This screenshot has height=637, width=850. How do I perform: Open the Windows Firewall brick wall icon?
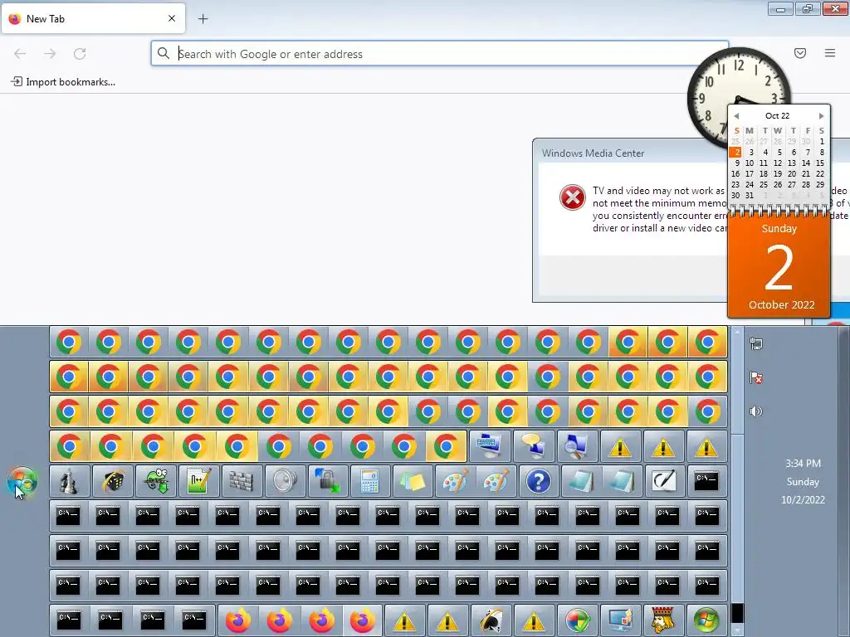242,481
